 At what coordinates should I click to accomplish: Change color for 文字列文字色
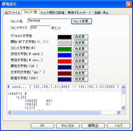point(81,73)
